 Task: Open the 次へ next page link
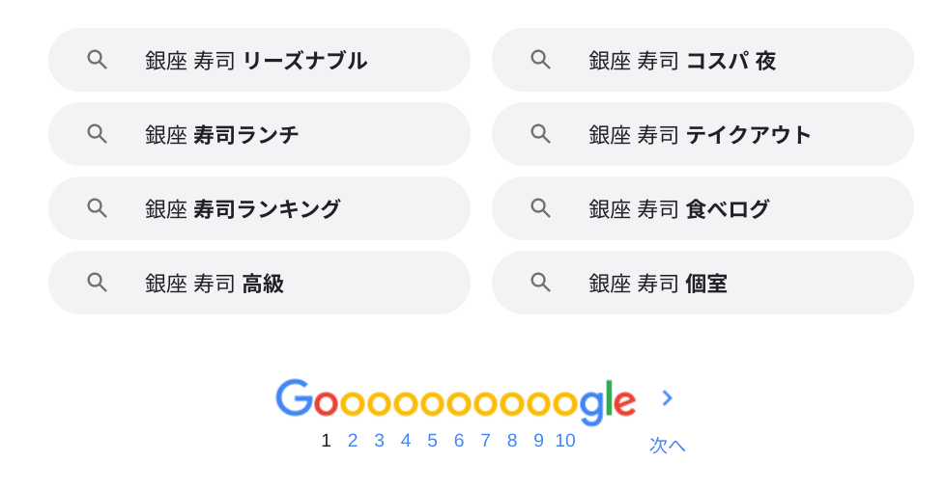[667, 445]
